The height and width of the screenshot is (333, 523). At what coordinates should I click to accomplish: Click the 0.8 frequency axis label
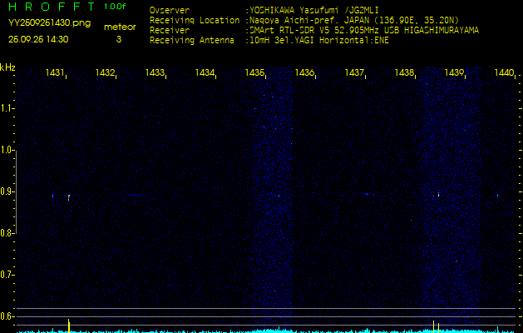click(7, 233)
